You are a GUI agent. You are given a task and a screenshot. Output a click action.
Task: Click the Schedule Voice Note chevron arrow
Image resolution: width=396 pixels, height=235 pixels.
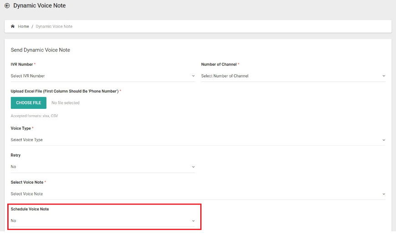coord(193,221)
